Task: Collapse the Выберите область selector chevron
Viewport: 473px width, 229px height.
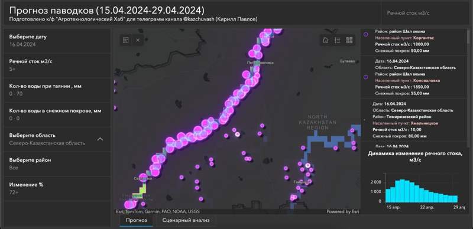Action: (x=101, y=139)
